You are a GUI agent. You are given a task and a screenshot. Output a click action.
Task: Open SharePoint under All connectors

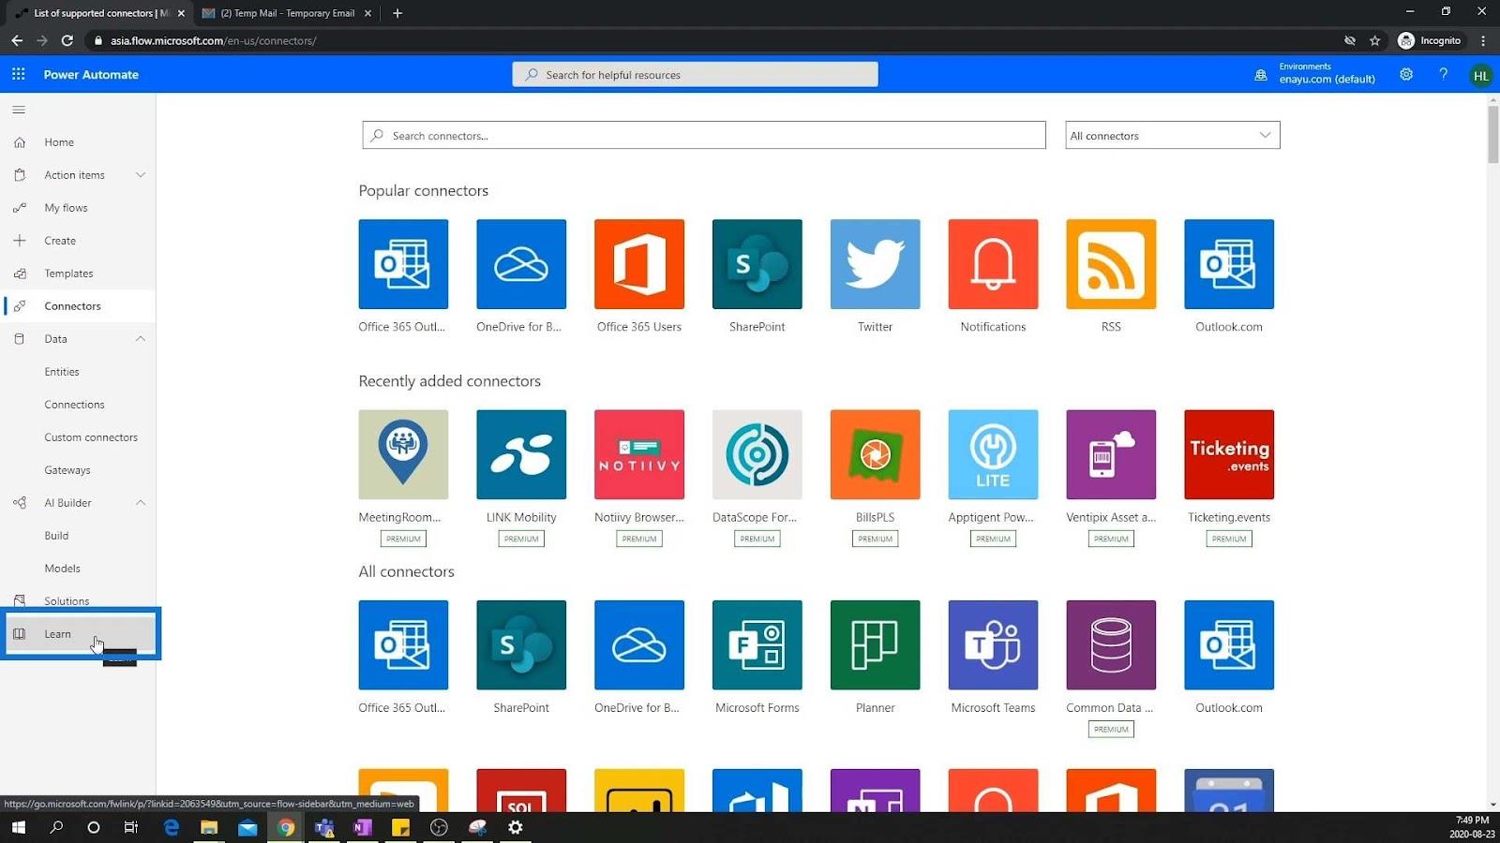521,645
